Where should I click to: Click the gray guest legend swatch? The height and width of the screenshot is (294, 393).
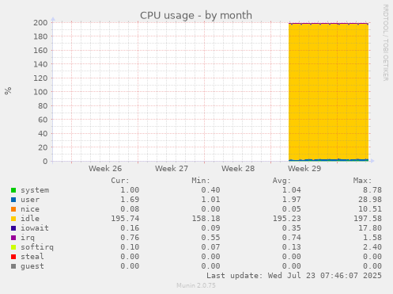coord(13,266)
